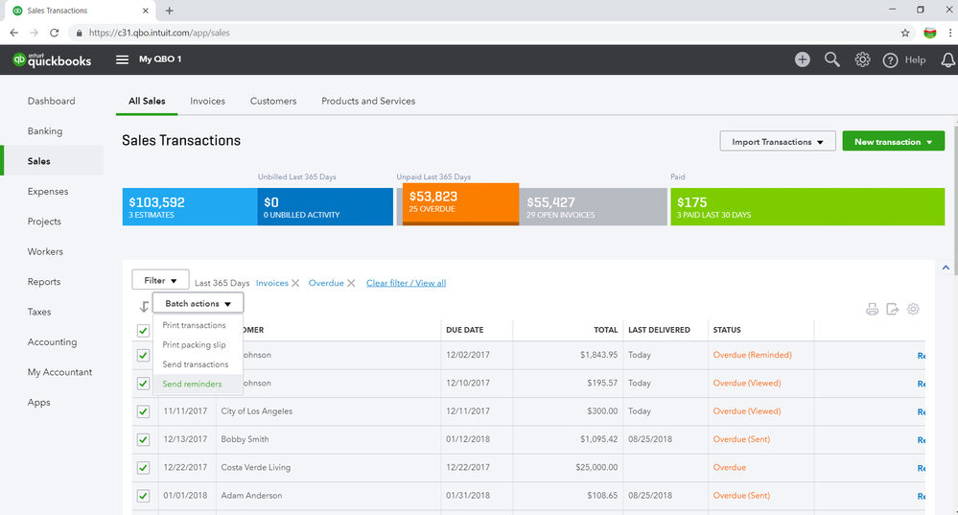Open the New transaction dropdown
The height and width of the screenshot is (515, 958).
point(893,142)
